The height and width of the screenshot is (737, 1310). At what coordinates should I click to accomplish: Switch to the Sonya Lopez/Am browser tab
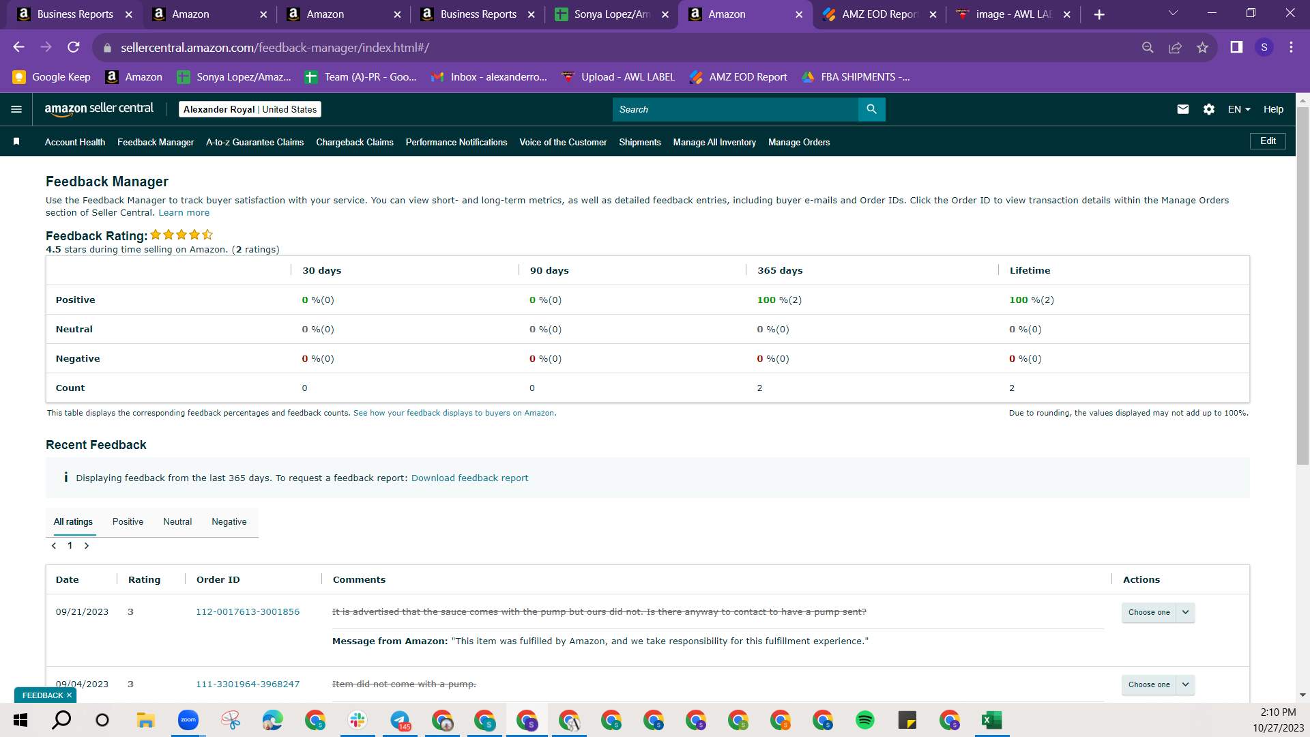(611, 14)
